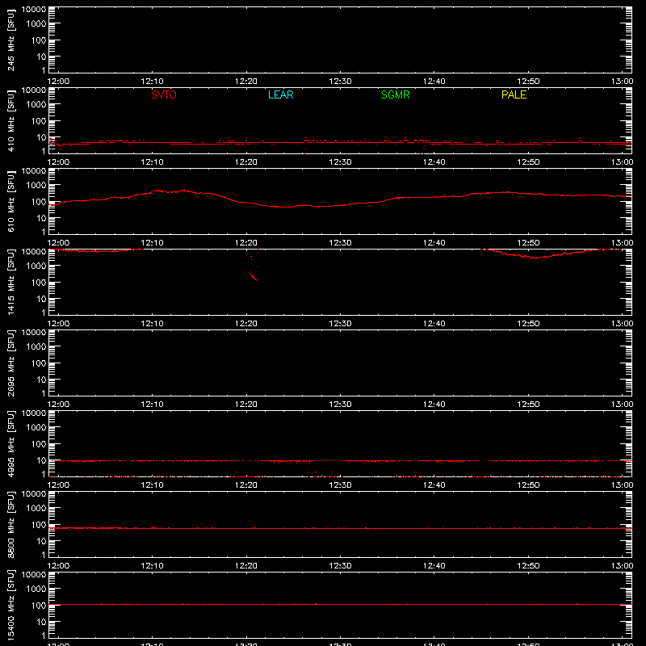Click 12:50 tick label under the 610 MHz panel
646x646 pixels.
click(528, 243)
